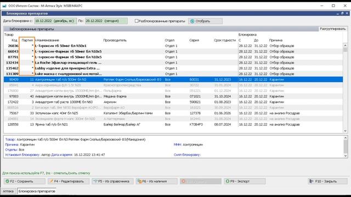This screenshot has width=351, height=197.
Task: Minimize the inner Блокировка препаратов window
Action: pyautogui.click(x=338, y=13)
